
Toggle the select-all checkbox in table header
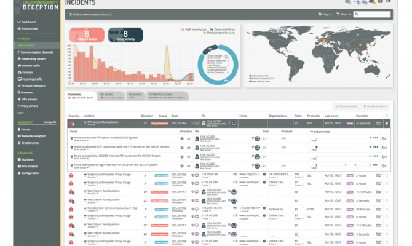tap(387, 116)
